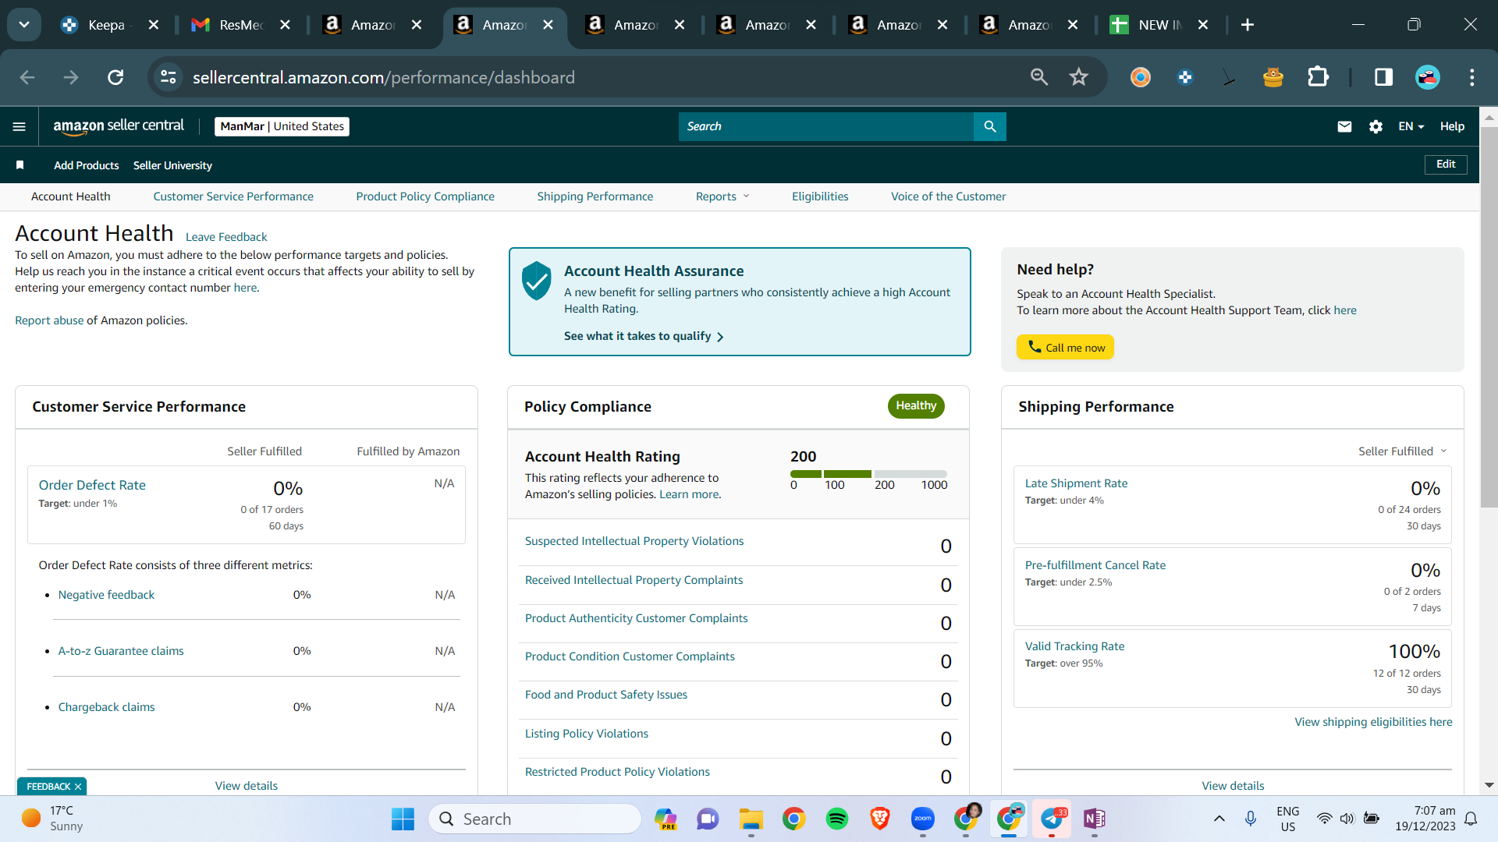Open the Report abuse link
The width and height of the screenshot is (1498, 842).
pos(49,320)
